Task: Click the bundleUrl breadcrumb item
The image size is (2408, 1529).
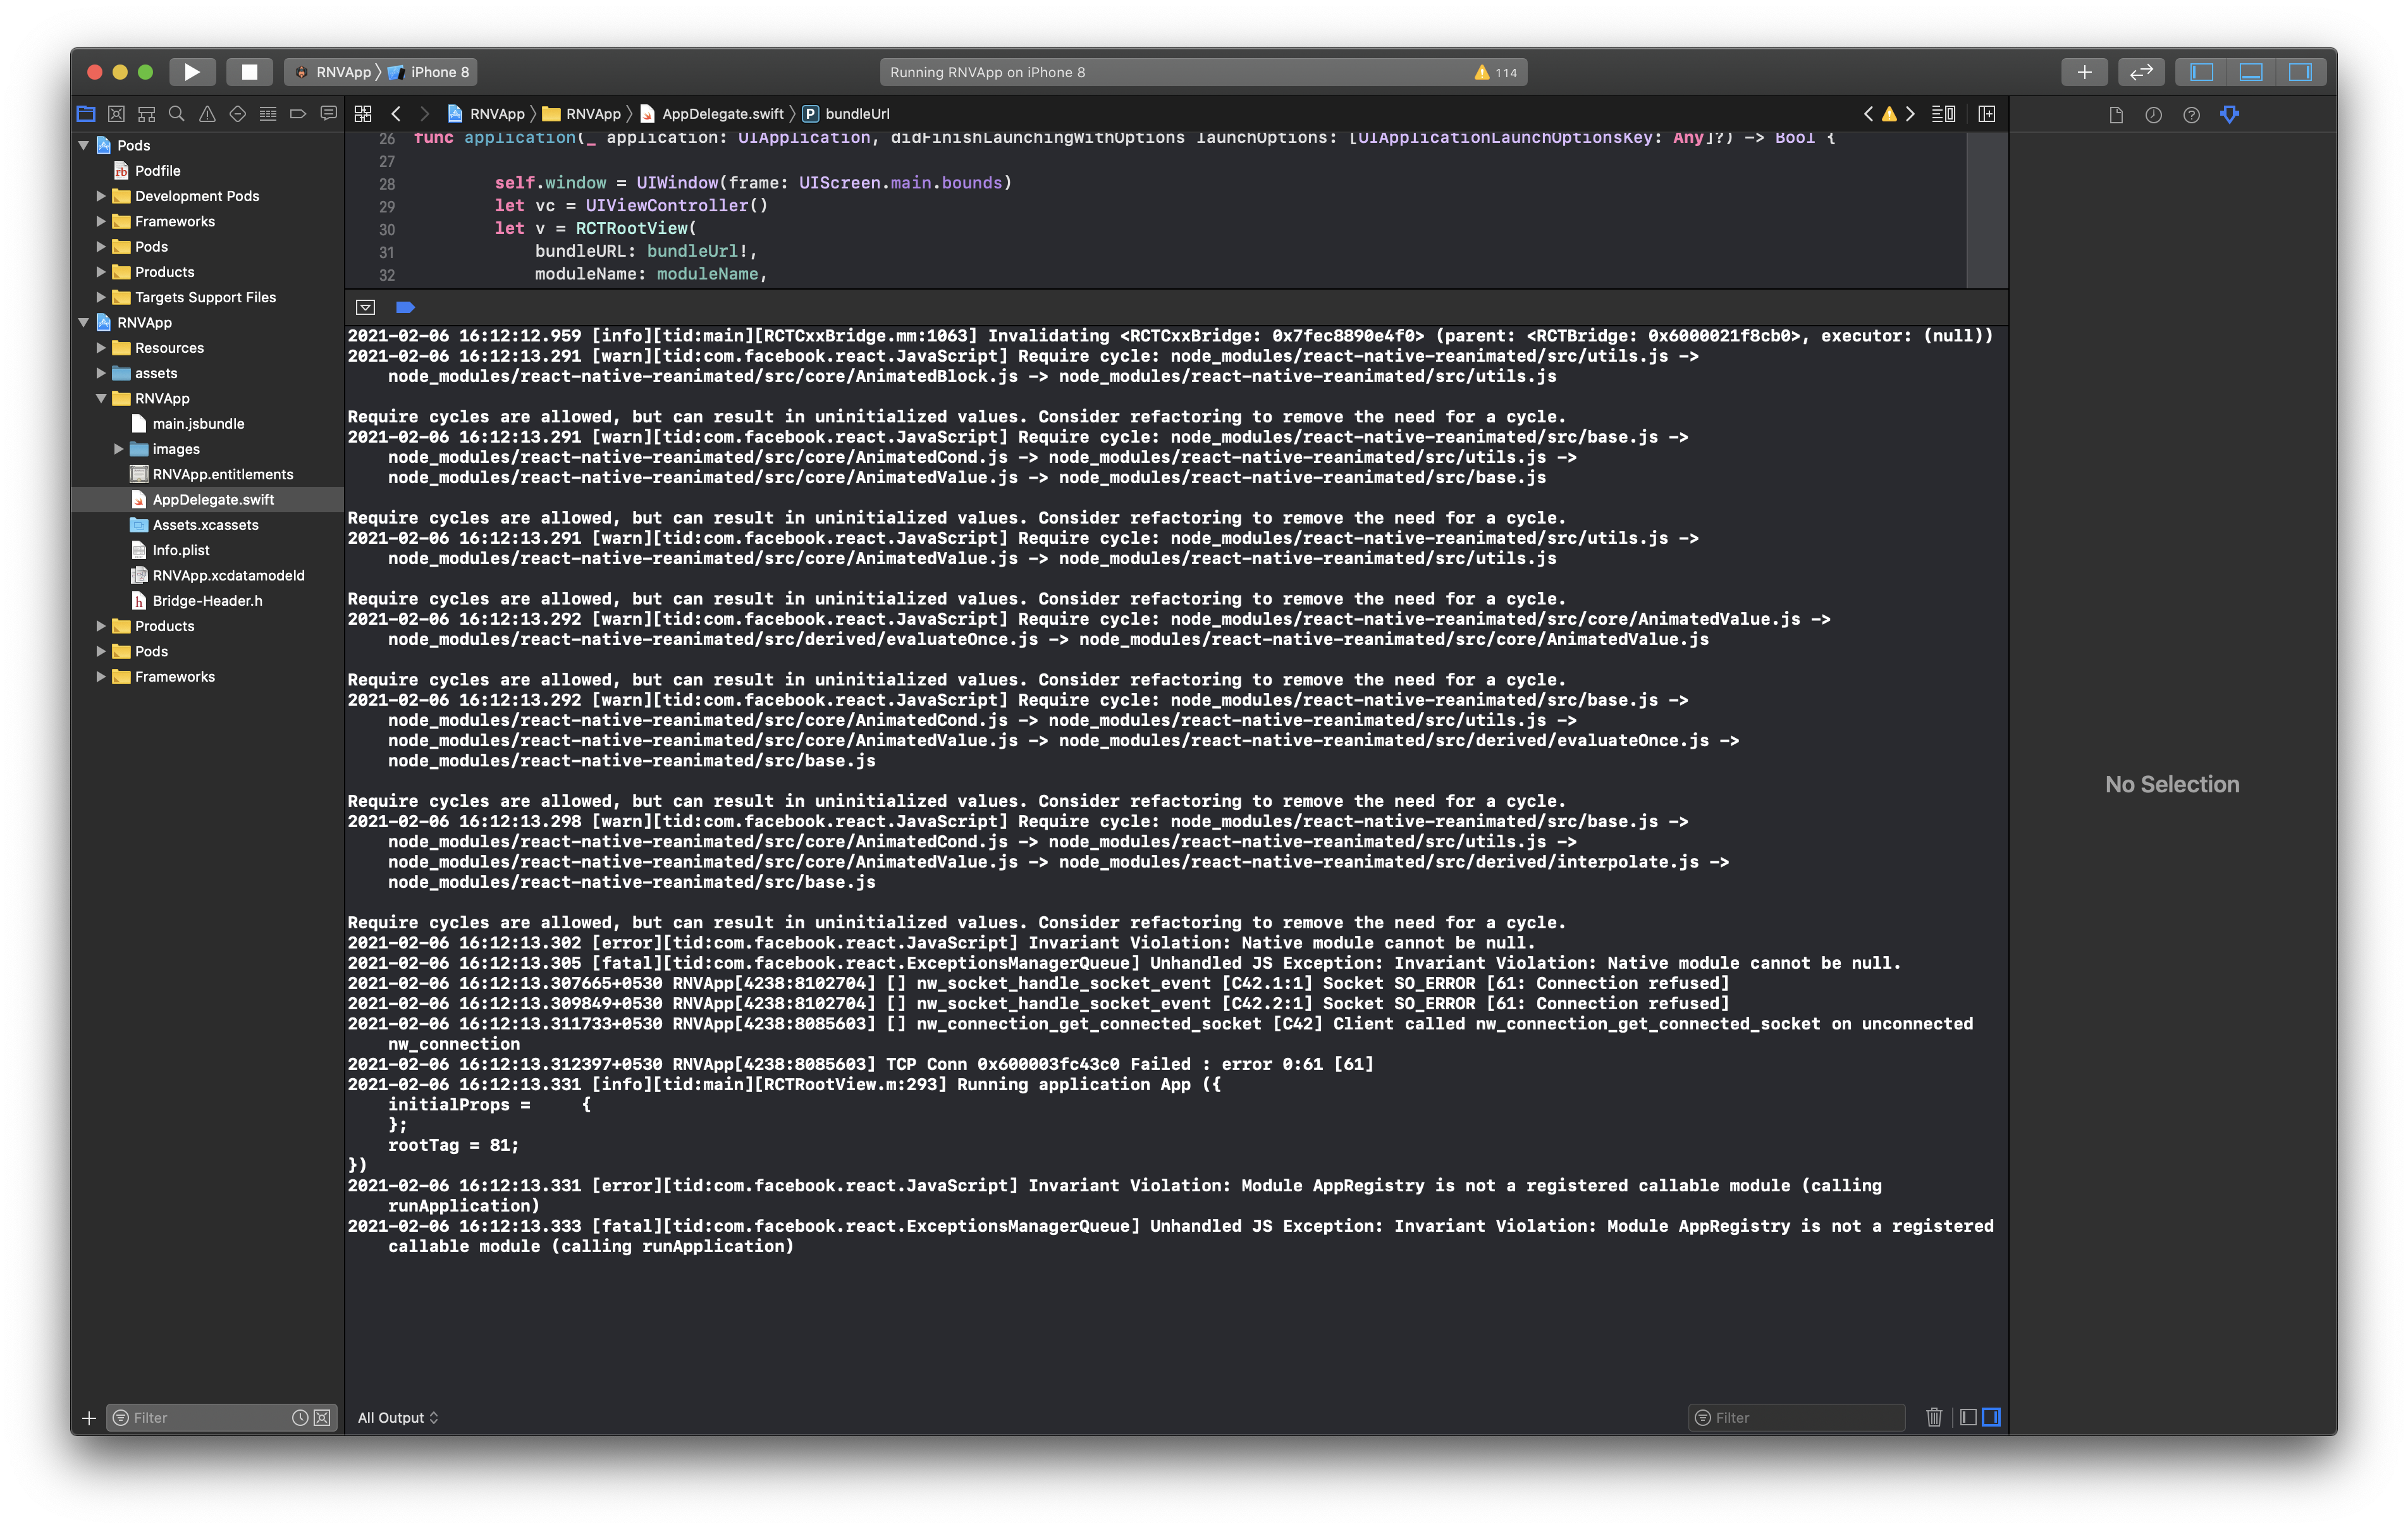Action: click(x=846, y=114)
